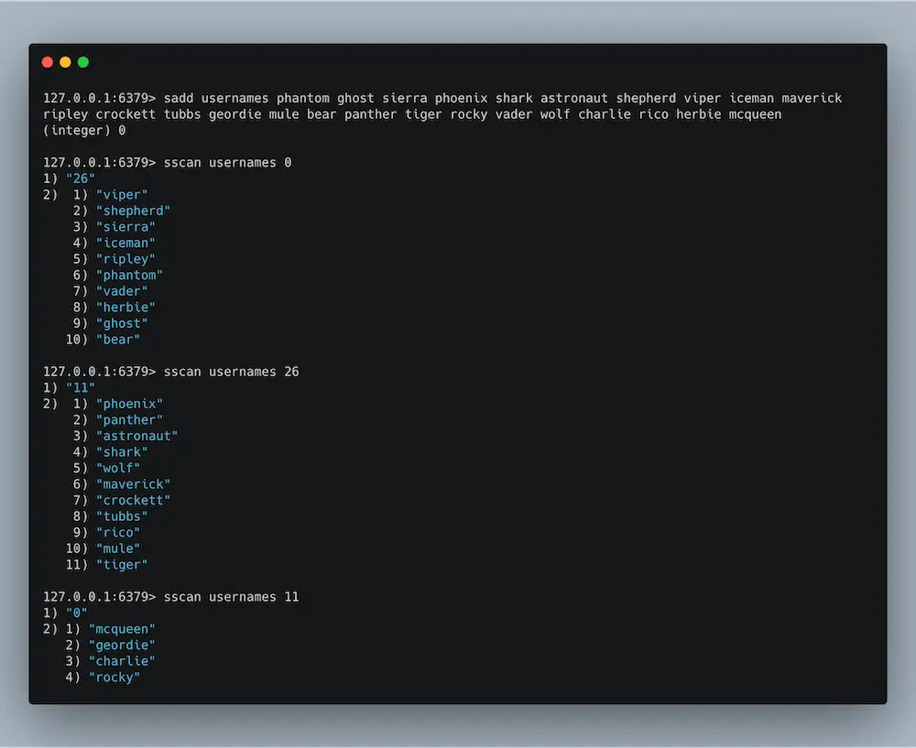Click the "sscan usernames 0" command

(225, 162)
